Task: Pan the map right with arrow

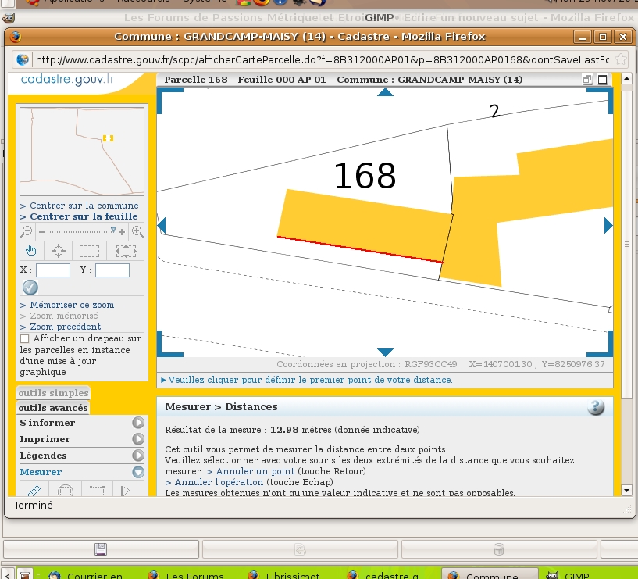Action: click(608, 225)
